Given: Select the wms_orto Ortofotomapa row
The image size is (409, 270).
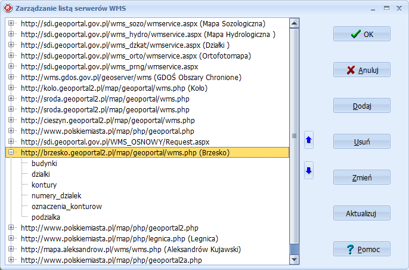Looking at the screenshot, I should [136, 56].
